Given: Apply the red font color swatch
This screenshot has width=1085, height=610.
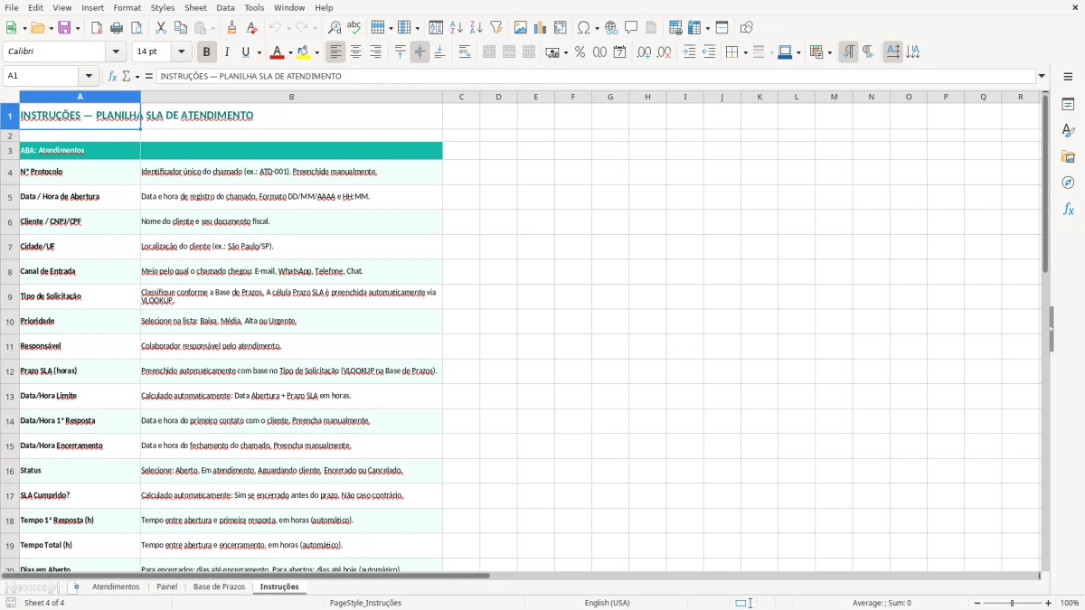Looking at the screenshot, I should tap(278, 52).
